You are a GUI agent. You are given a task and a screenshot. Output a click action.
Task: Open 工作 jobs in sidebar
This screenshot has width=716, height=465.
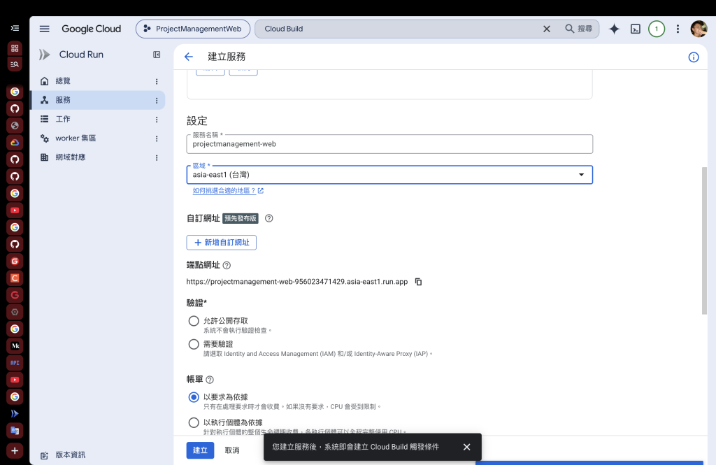click(63, 119)
